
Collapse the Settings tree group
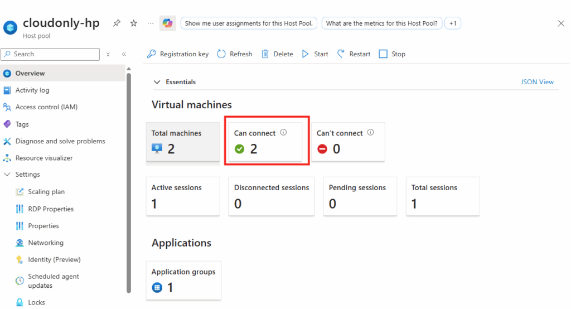[x=7, y=175]
